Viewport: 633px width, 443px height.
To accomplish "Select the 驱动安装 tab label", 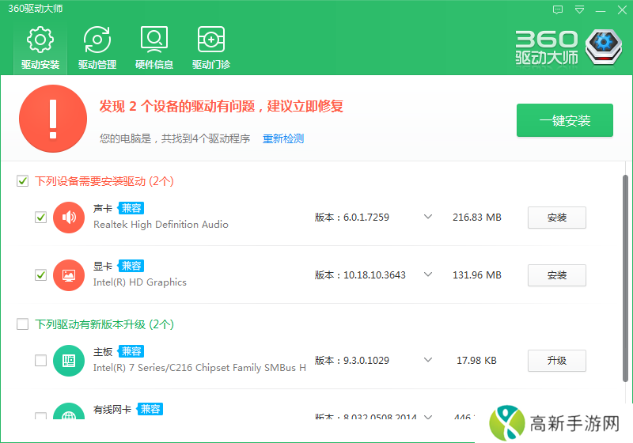I will point(40,65).
